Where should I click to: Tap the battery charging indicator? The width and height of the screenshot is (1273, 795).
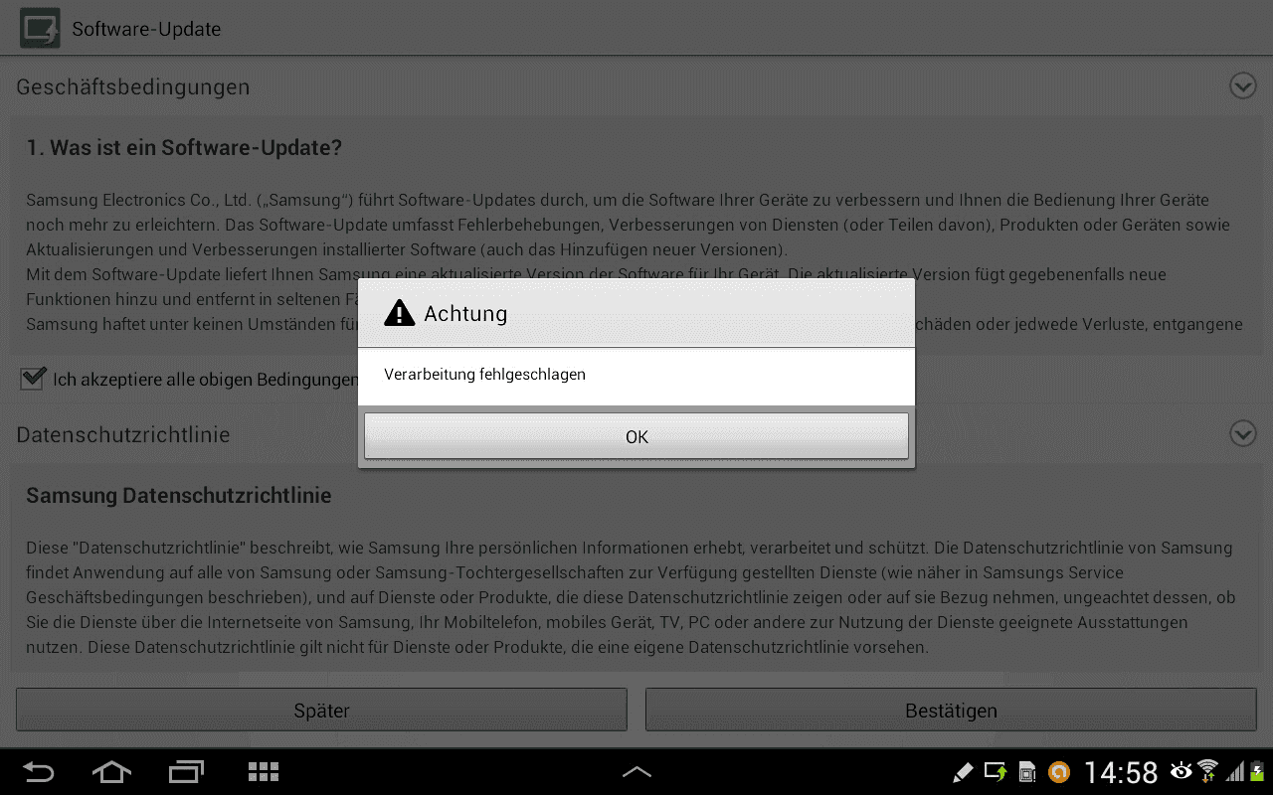(1257, 772)
